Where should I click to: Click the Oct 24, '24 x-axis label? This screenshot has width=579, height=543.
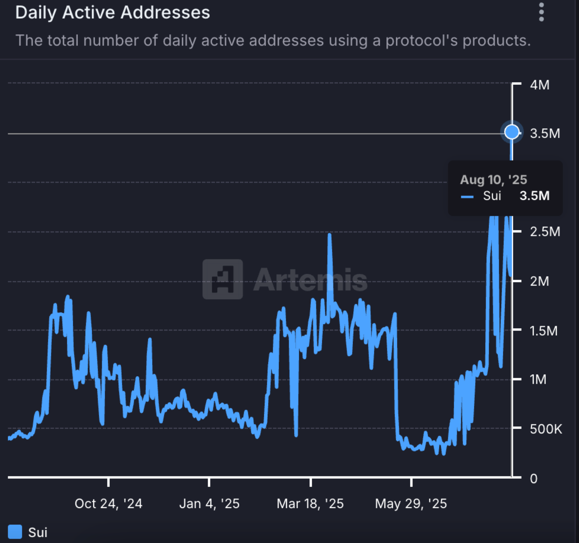point(109,504)
